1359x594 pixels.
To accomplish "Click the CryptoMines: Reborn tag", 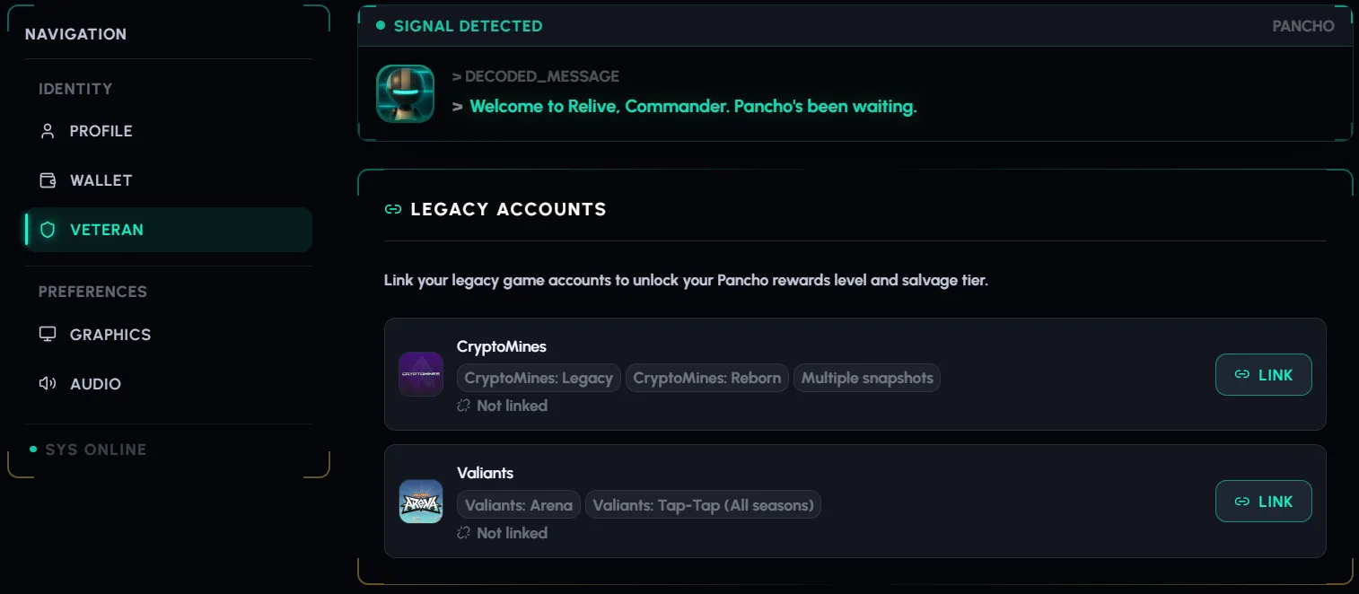I will pyautogui.click(x=706, y=378).
